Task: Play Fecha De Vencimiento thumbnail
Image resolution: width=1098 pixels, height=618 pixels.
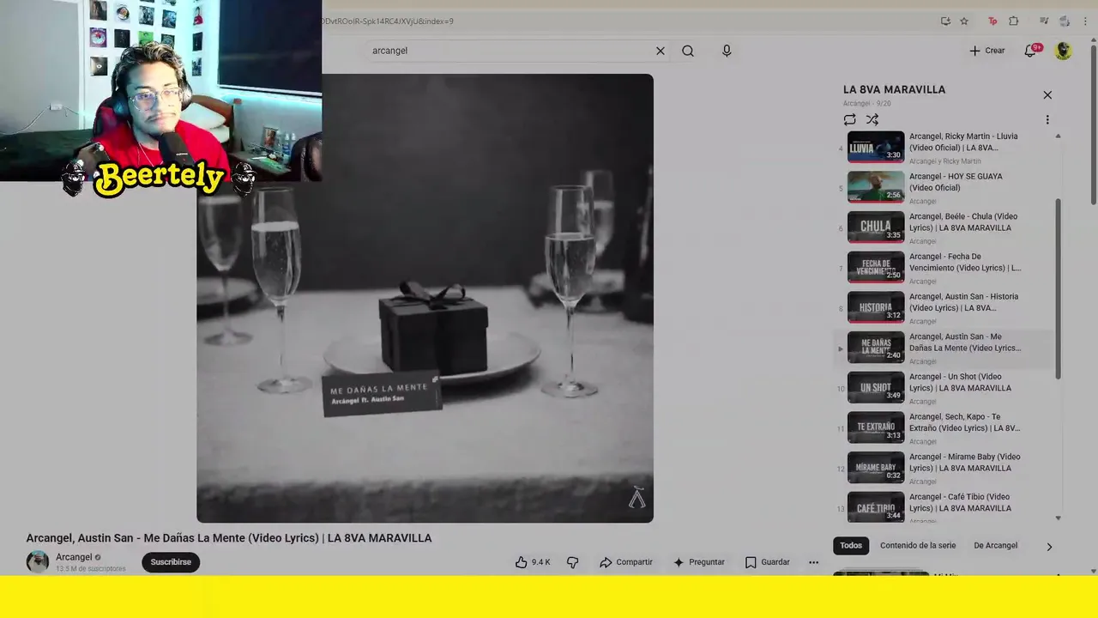Action: coord(876,267)
